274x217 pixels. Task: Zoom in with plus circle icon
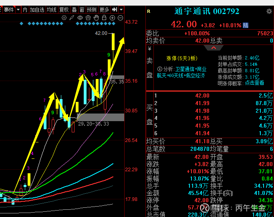pos(112,18)
